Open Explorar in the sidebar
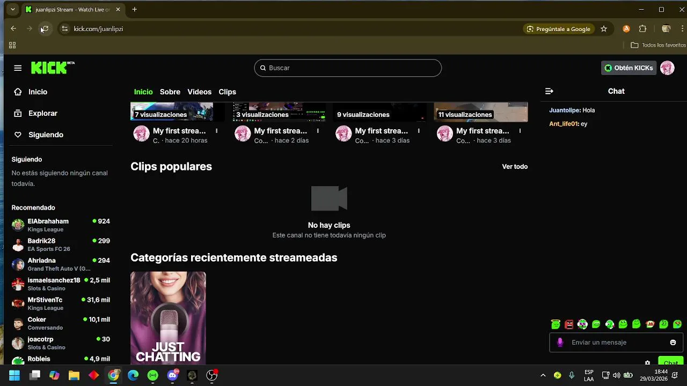 pyautogui.click(x=35, y=113)
